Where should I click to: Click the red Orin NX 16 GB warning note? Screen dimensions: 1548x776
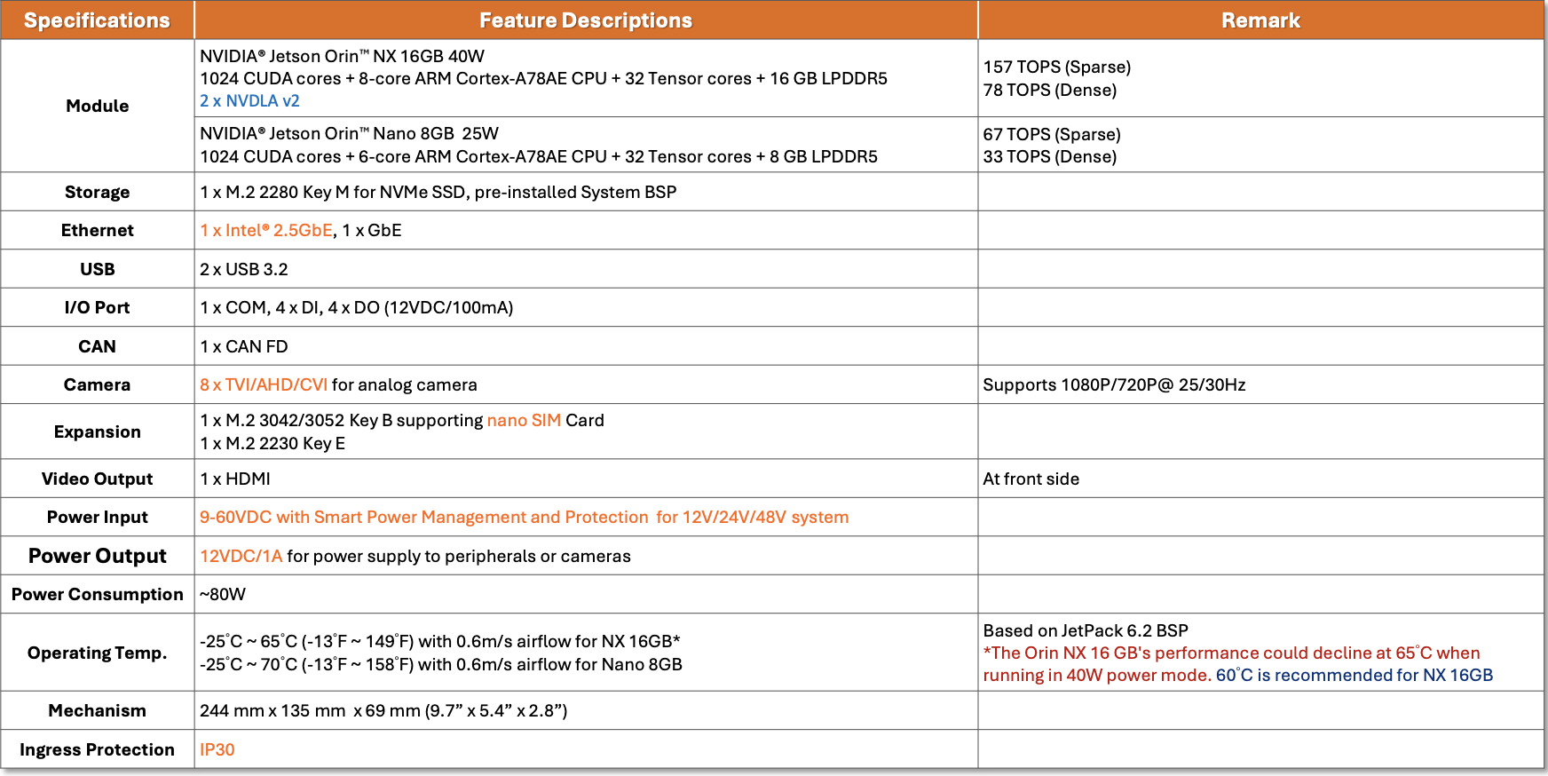[1232, 663]
